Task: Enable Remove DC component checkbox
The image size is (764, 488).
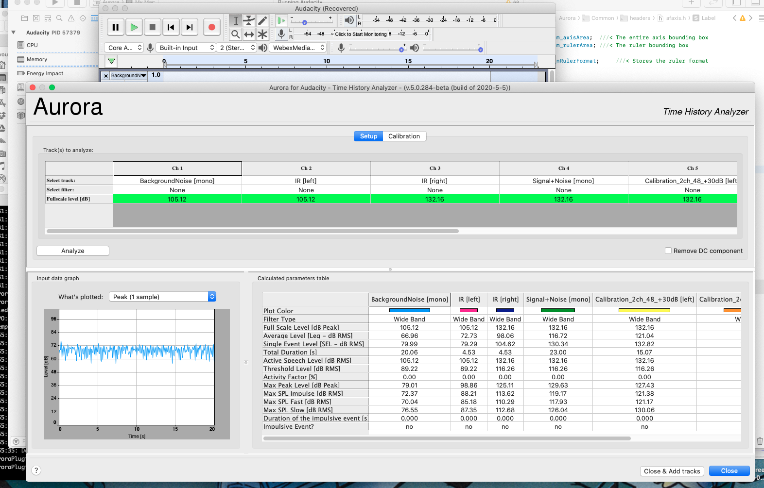Action: [668, 251]
